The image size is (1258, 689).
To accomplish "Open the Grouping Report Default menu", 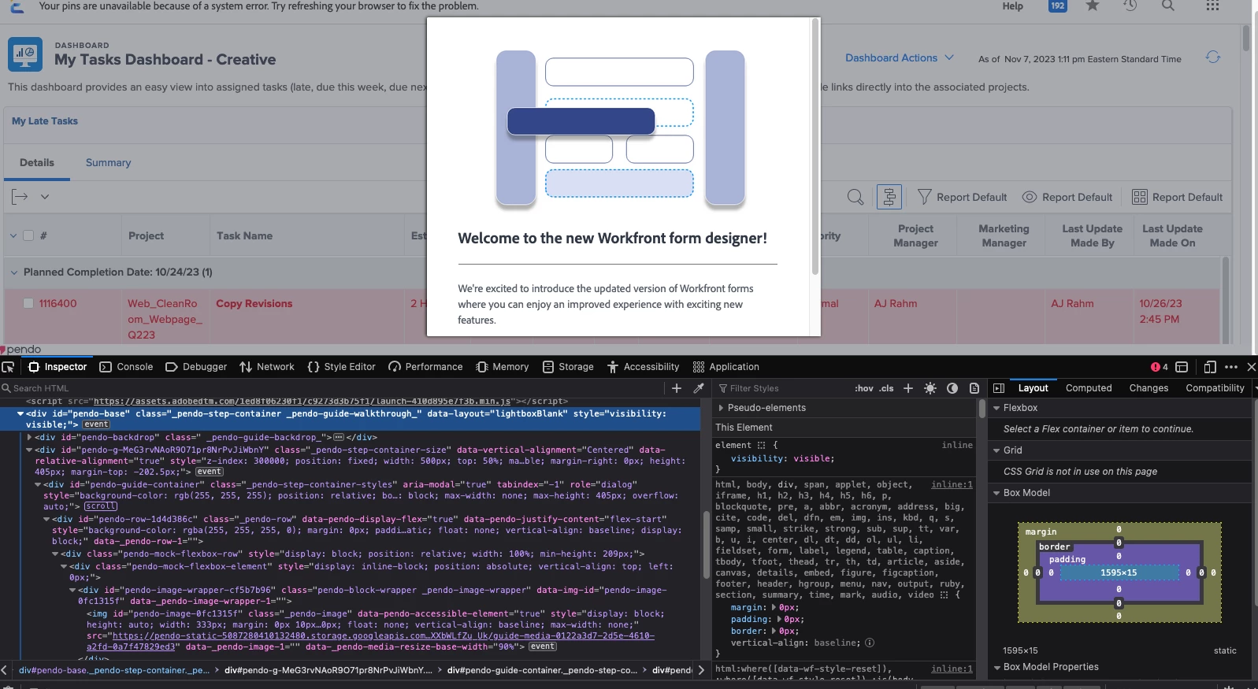I will pos(1178,197).
